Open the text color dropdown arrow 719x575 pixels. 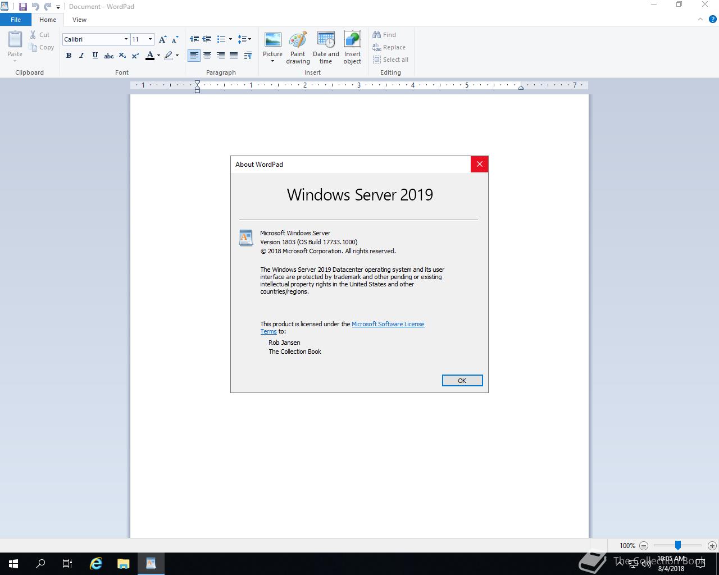click(x=158, y=56)
